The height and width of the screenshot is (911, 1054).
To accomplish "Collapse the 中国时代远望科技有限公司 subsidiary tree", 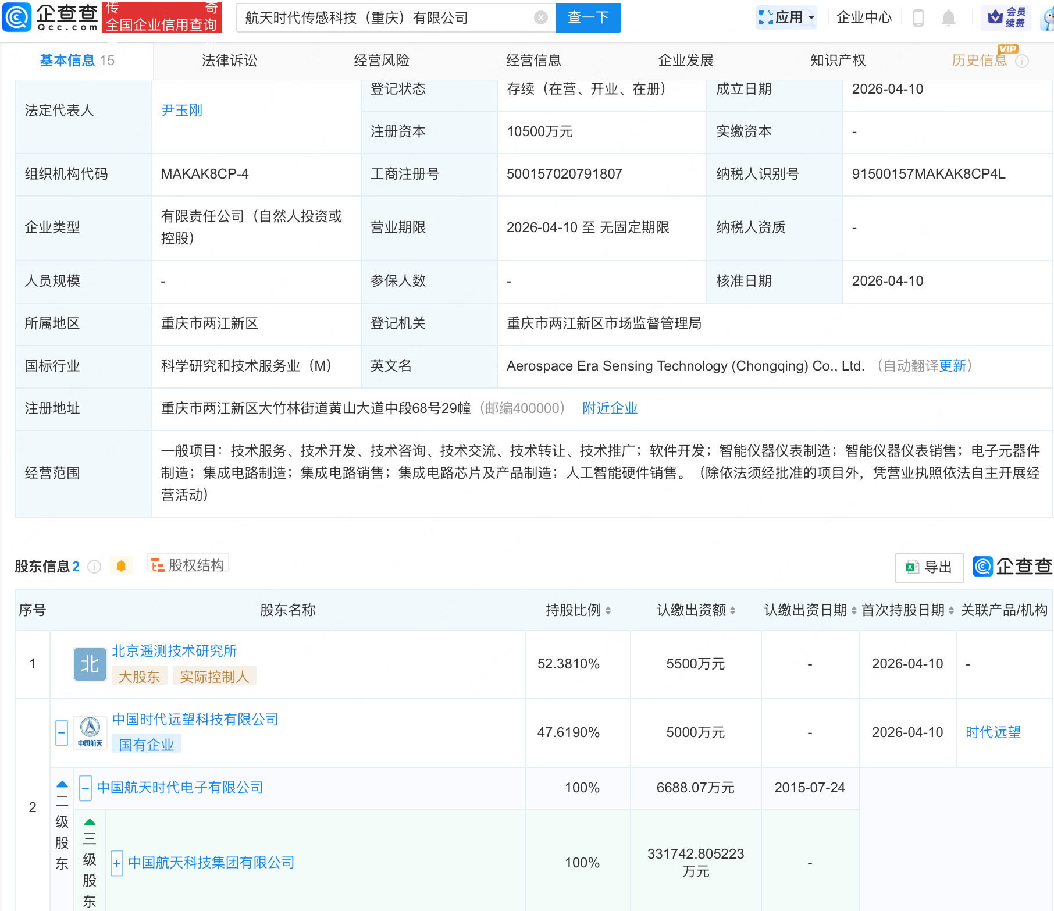I will pyautogui.click(x=61, y=732).
